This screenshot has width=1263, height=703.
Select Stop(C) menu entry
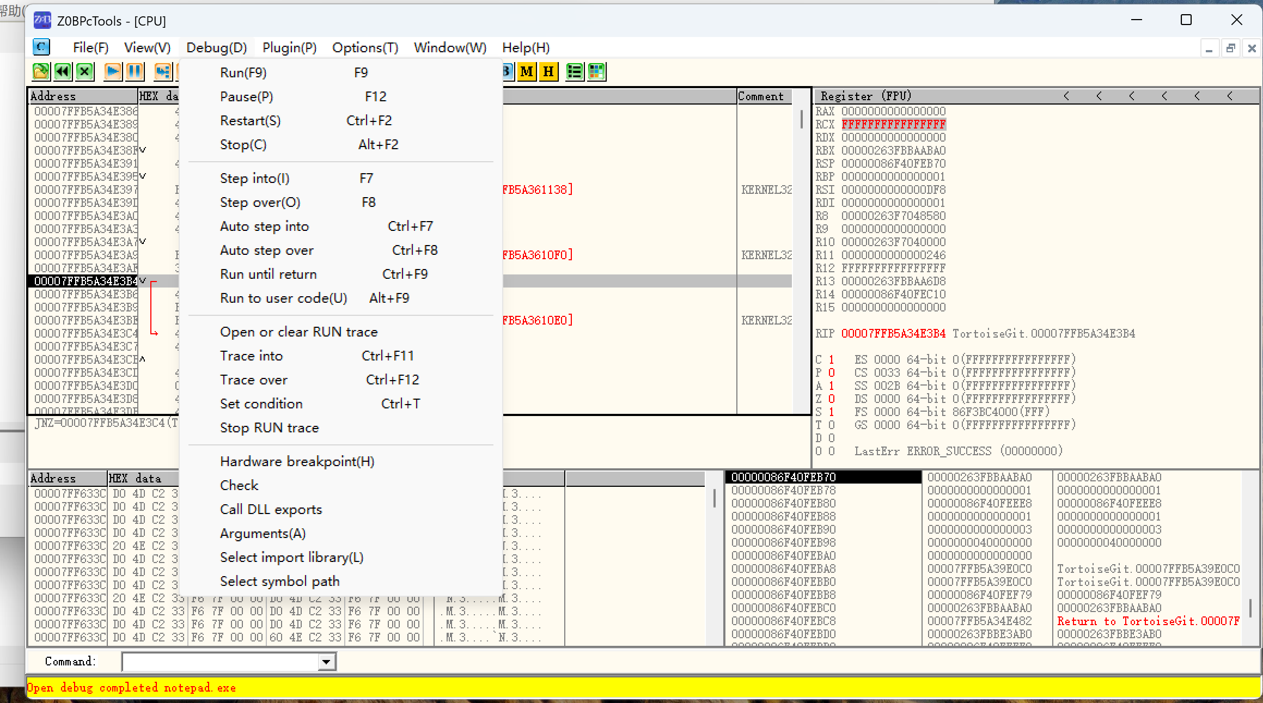coord(341,144)
